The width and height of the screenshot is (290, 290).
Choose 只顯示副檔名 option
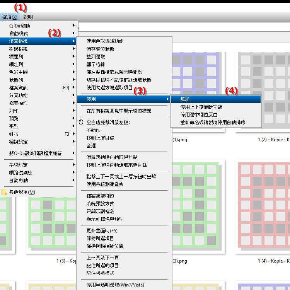coord(124,212)
